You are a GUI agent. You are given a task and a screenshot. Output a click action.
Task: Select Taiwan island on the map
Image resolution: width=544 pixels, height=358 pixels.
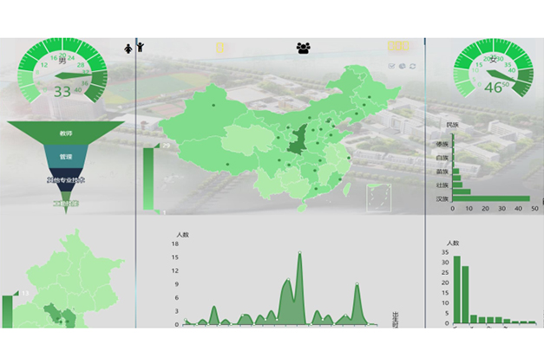coord(346,189)
